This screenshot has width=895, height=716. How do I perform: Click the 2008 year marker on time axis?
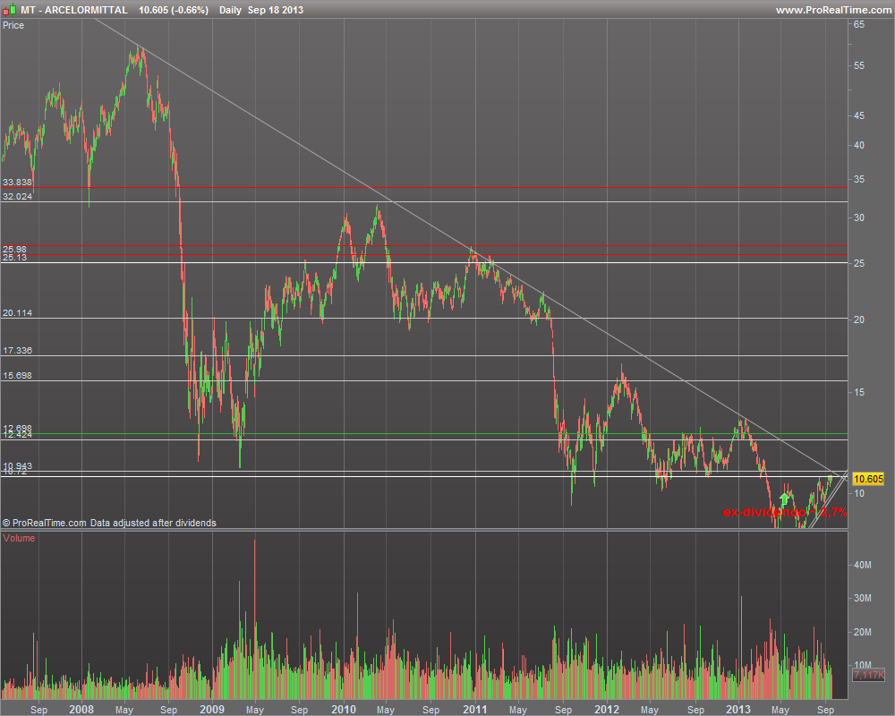pyautogui.click(x=81, y=709)
